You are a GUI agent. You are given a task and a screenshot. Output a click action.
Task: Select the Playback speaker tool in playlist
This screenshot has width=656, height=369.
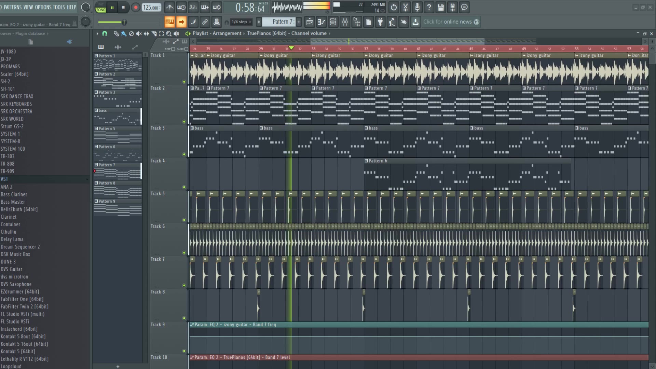(x=176, y=33)
